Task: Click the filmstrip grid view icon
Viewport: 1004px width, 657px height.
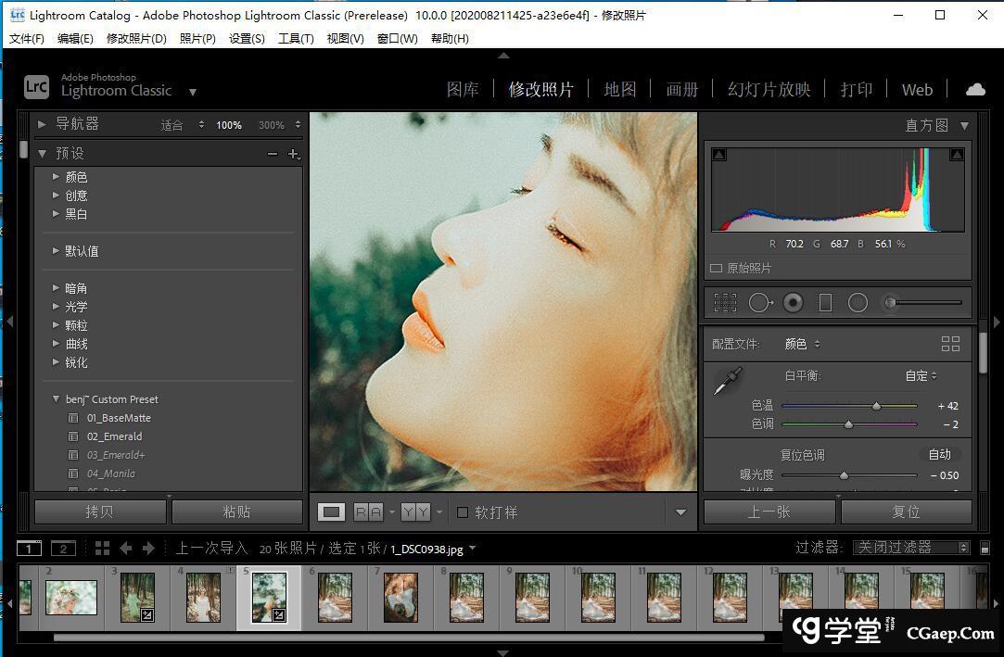Action: point(102,549)
